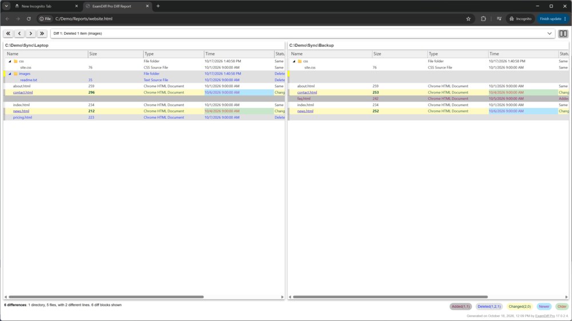Click Laptop pane horizontal scrollbar thumb

click(106, 297)
